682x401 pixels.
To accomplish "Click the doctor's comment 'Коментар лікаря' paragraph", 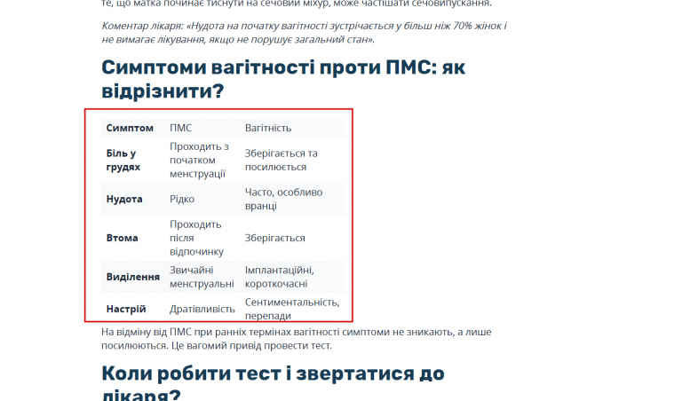I will [304, 33].
